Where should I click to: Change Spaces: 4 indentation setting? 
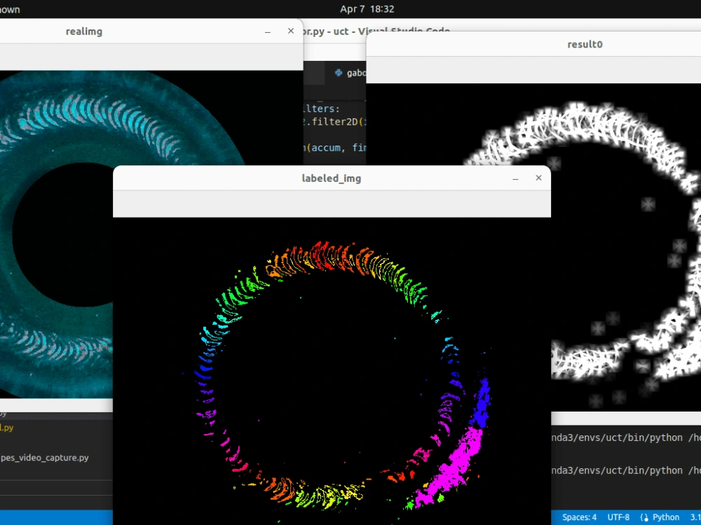(x=580, y=517)
